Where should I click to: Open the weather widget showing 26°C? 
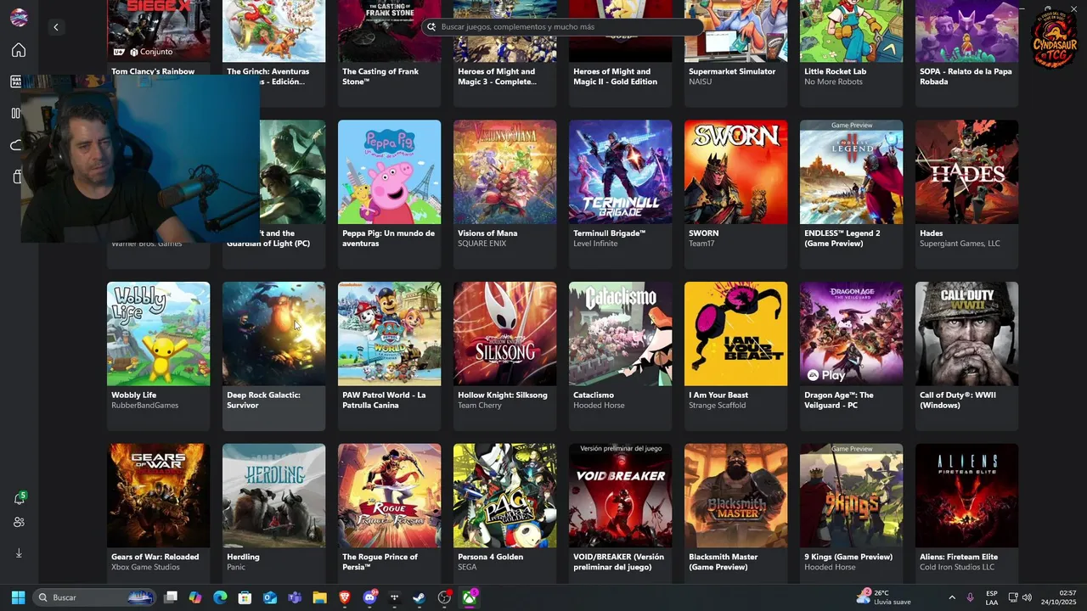[x=884, y=597]
